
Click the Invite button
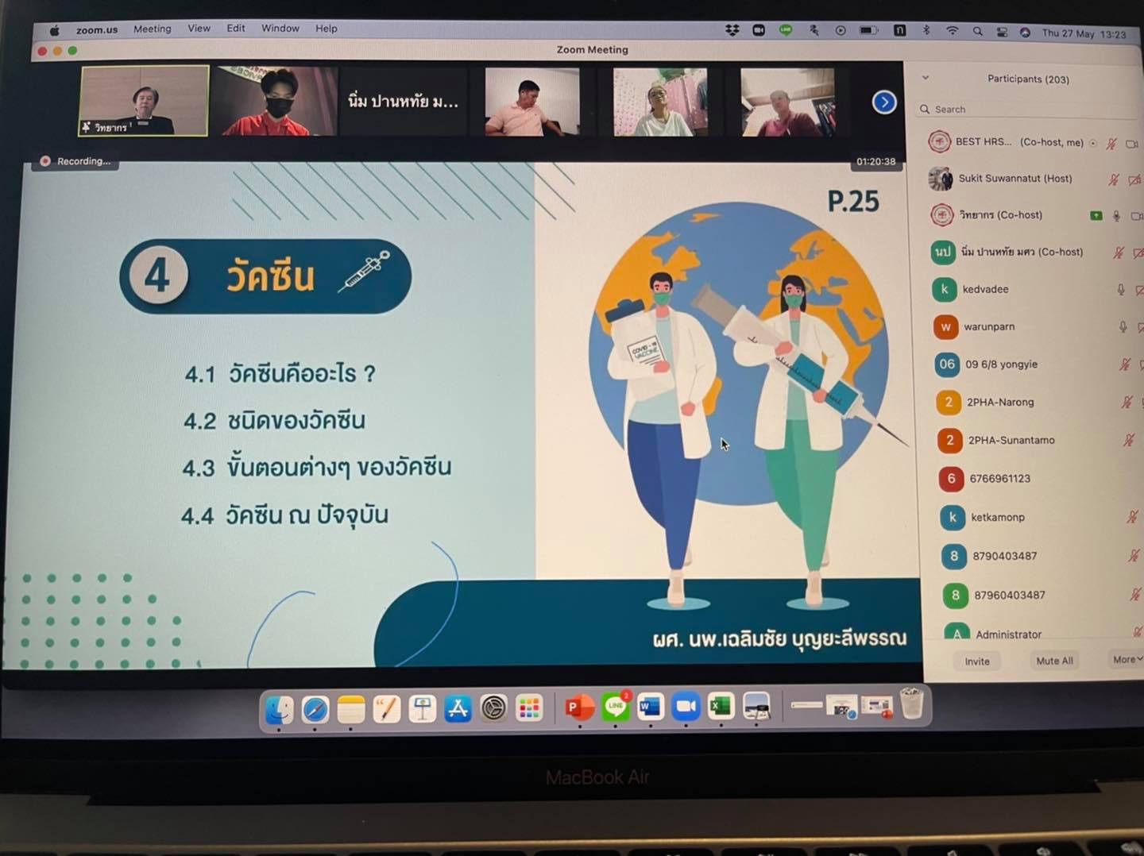tap(977, 661)
